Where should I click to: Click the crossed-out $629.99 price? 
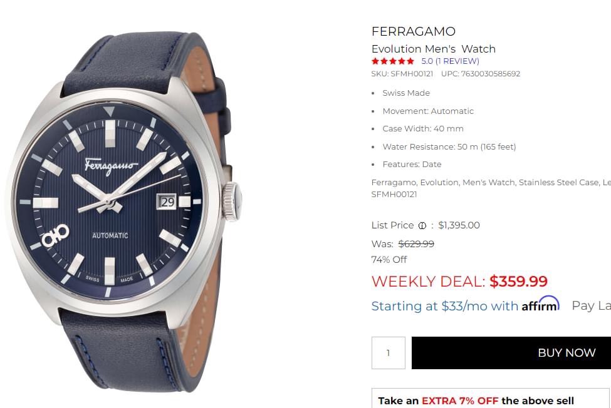click(416, 244)
